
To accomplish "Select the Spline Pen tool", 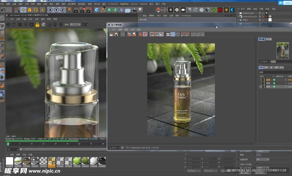I will [x=103, y=10].
